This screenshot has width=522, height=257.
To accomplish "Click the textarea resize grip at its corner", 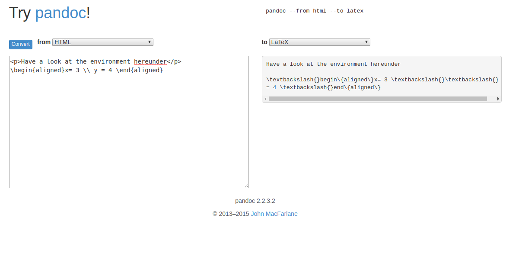I will (x=246, y=185).
